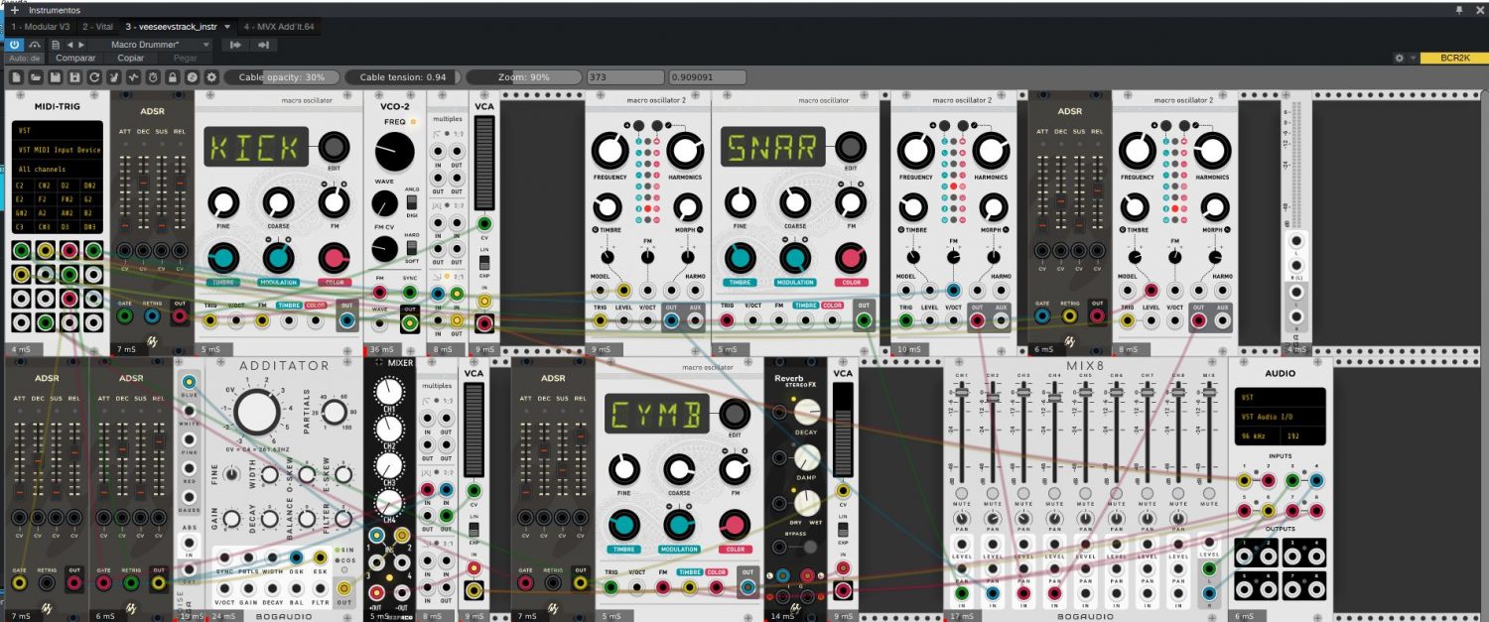Click the disconnect cables plug icon
This screenshot has width=1489, height=622.
pos(113,76)
